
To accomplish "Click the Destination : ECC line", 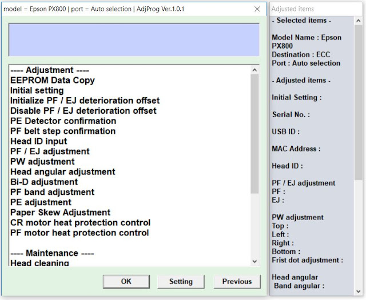I will 301,55.
